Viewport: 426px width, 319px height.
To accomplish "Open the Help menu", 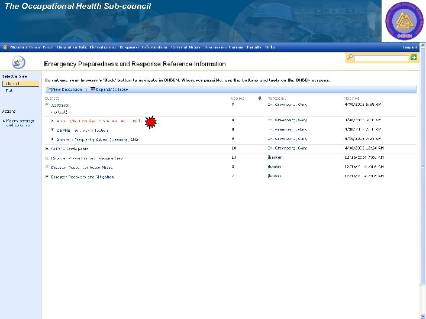I will [x=270, y=47].
